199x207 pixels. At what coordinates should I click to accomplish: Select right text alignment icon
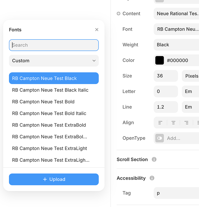click(186, 123)
